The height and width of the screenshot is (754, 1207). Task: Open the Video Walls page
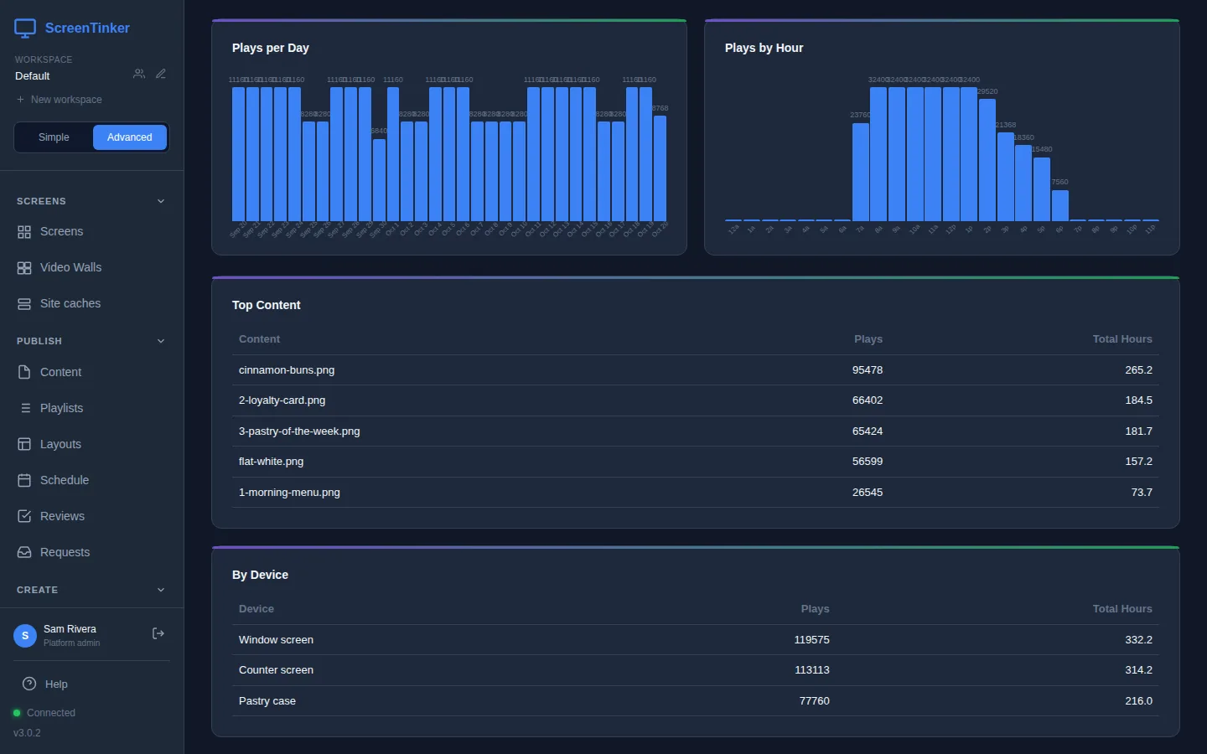(x=91, y=268)
